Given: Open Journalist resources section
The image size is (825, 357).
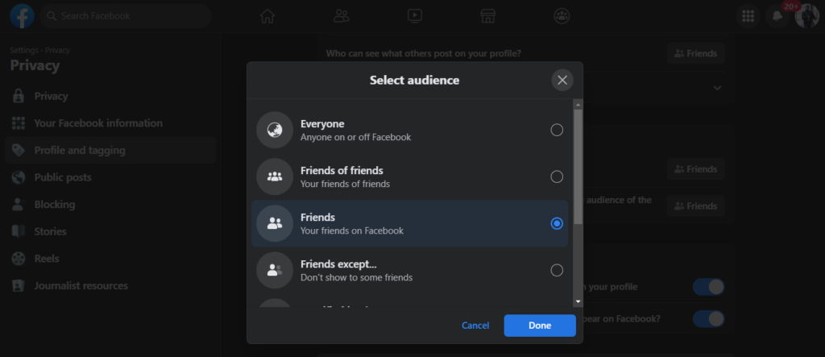Looking at the screenshot, I should tap(110, 286).
